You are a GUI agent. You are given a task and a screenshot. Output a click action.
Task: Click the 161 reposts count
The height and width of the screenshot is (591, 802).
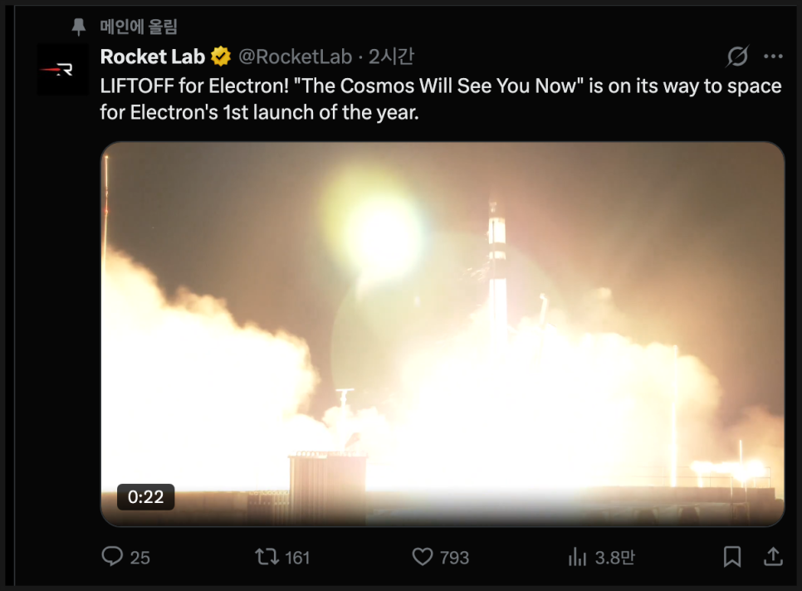point(297,558)
